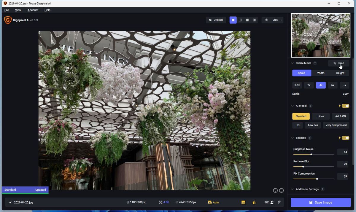Collapse the Resize Mode section

coord(292,63)
